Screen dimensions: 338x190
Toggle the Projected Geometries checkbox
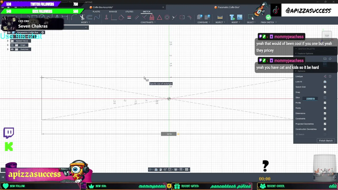tap(325, 124)
